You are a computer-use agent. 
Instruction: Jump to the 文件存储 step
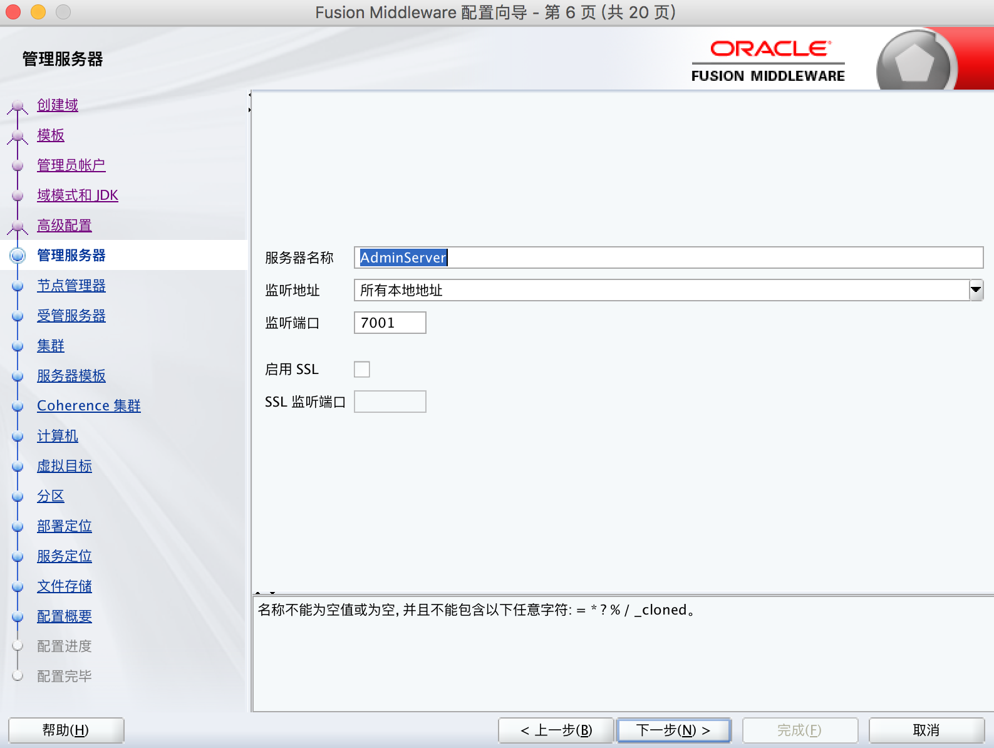click(x=65, y=586)
